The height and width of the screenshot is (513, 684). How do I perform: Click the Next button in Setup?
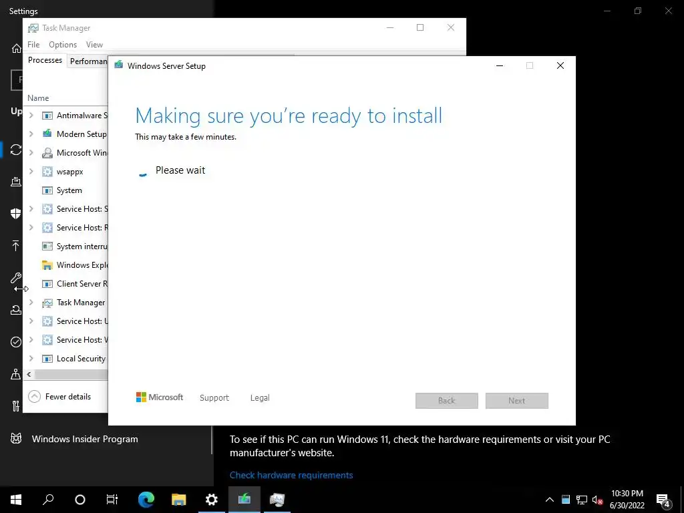517,401
